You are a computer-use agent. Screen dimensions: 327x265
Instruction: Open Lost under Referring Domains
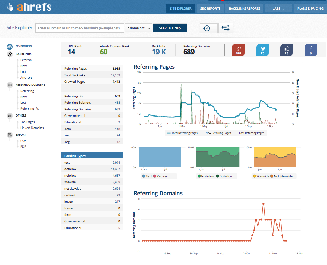click(x=23, y=103)
